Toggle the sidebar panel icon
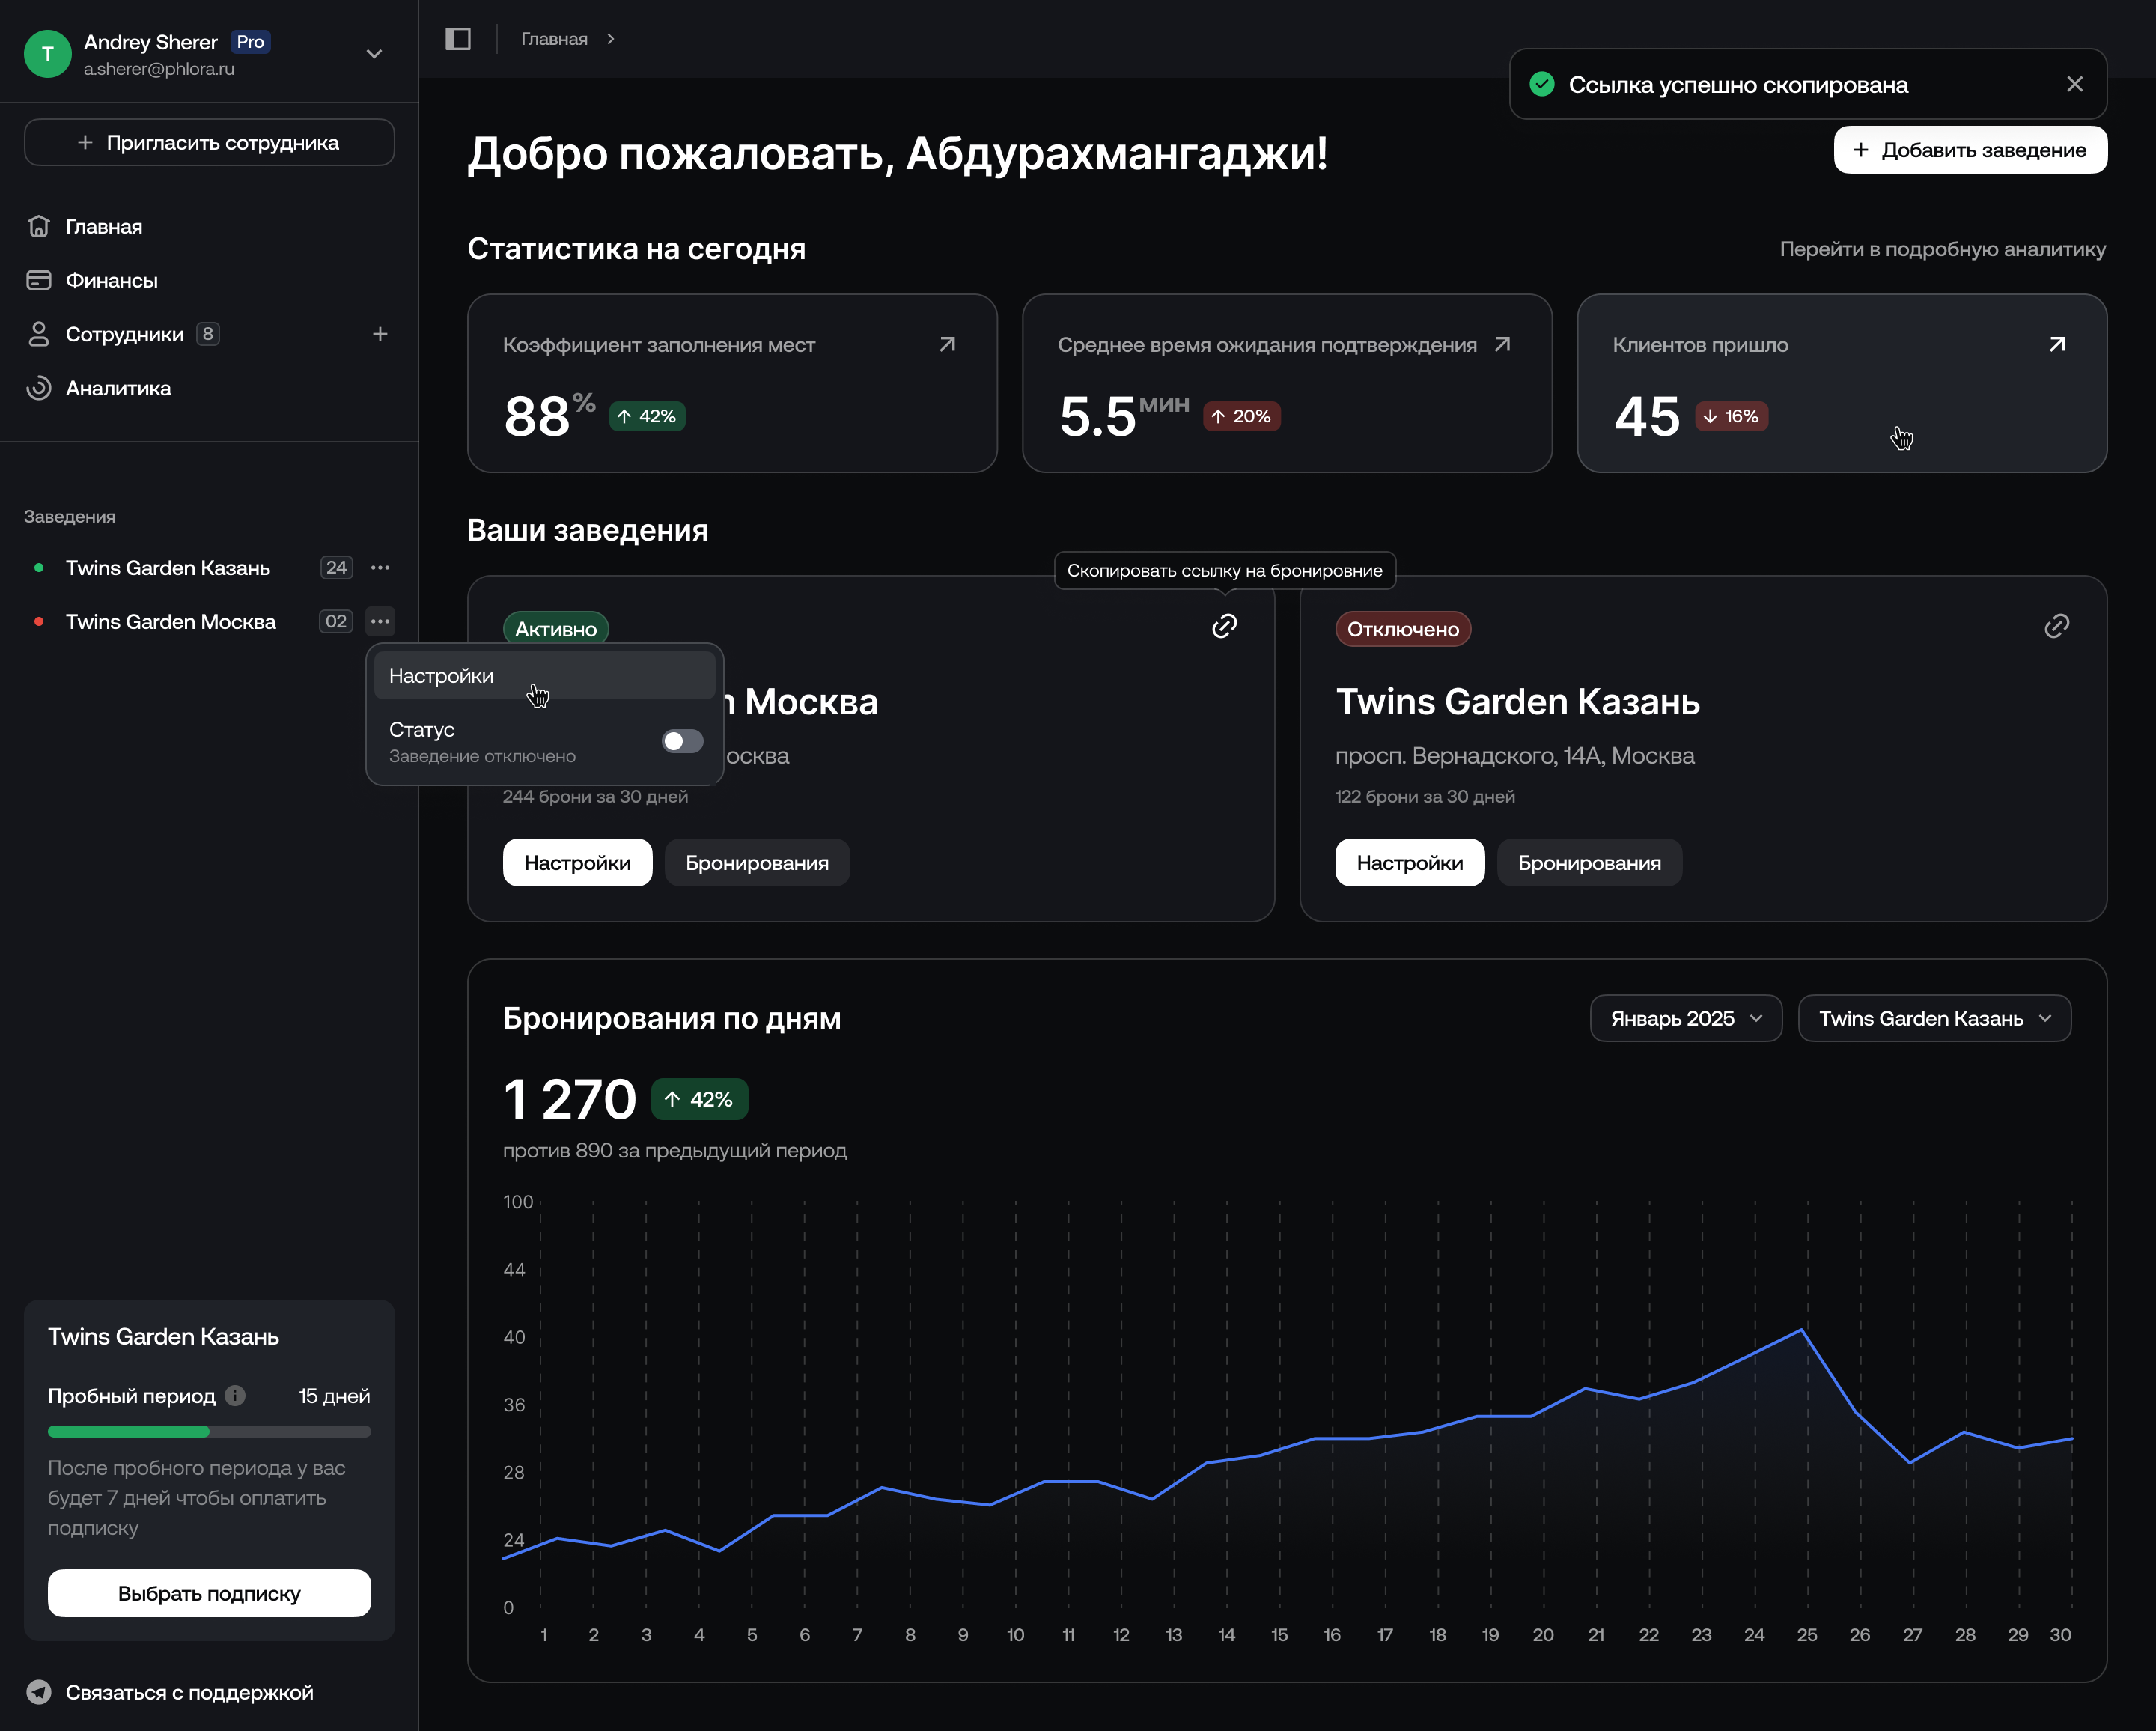The height and width of the screenshot is (1731, 2156). click(458, 39)
